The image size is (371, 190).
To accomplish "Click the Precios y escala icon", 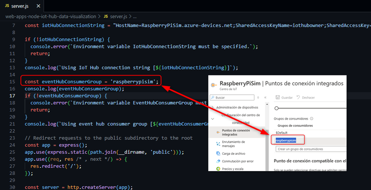I will [218, 168].
